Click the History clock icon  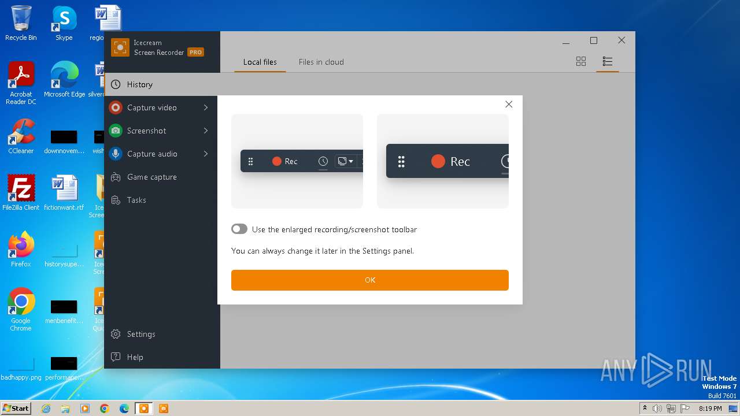tap(116, 84)
